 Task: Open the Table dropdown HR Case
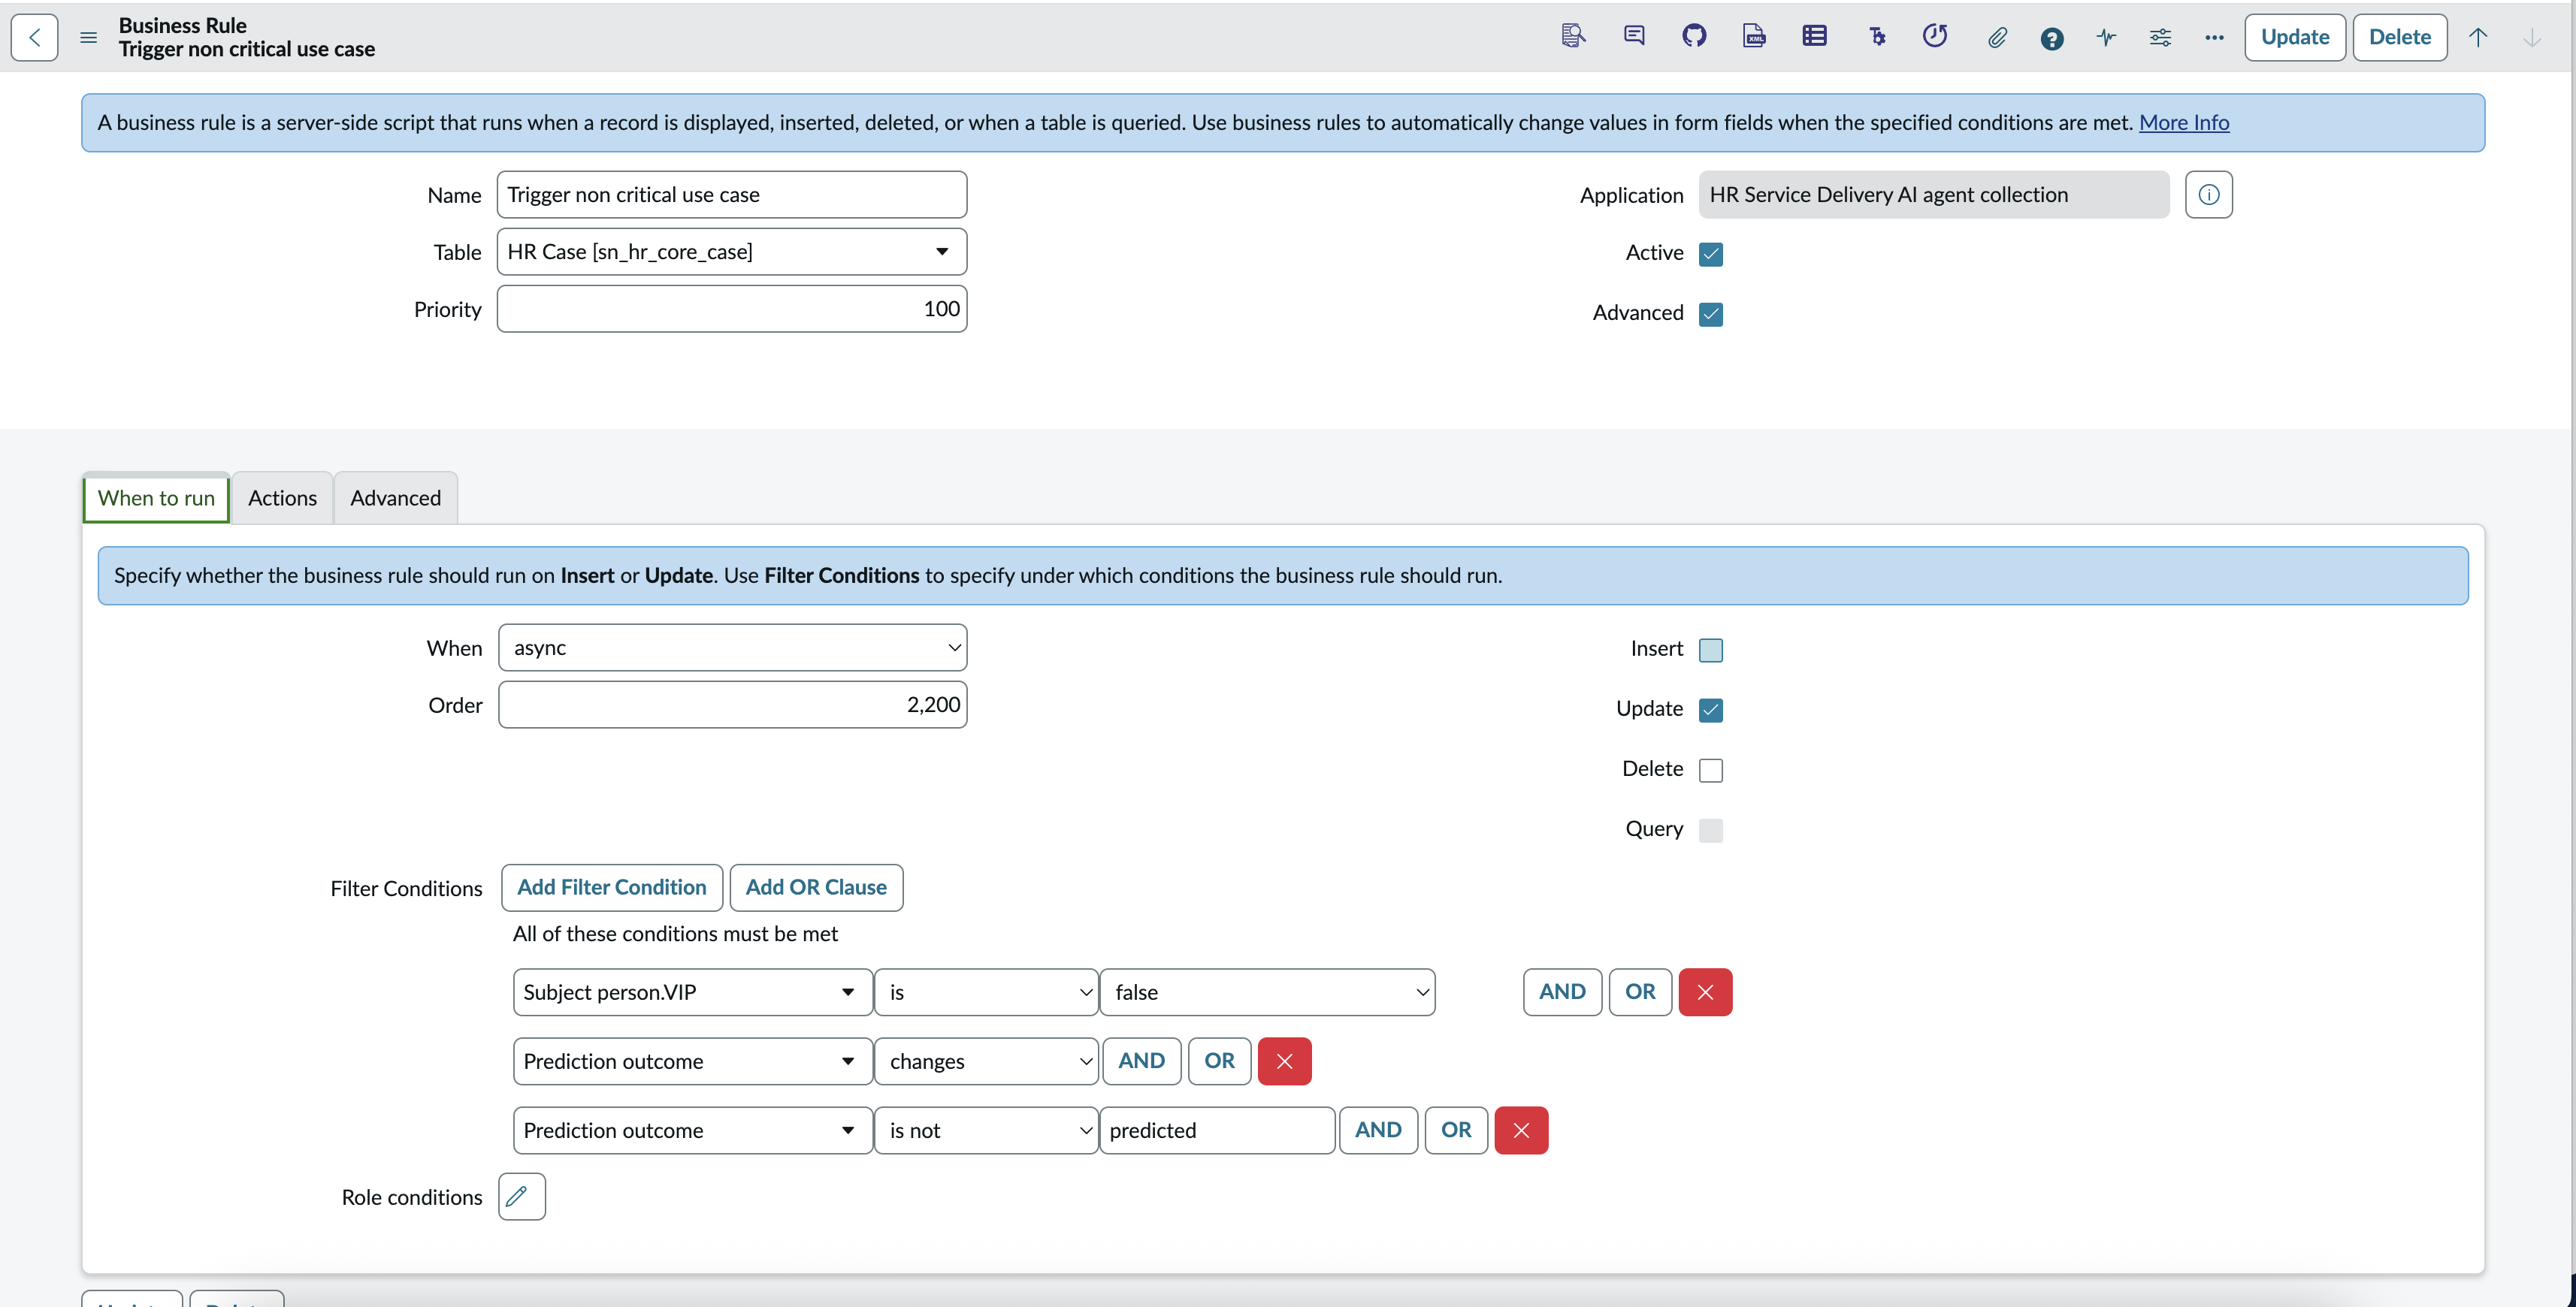point(731,251)
